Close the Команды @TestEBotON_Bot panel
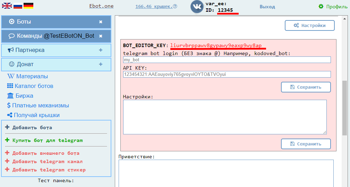Viewport: 350px width, 187px height. pos(101,36)
